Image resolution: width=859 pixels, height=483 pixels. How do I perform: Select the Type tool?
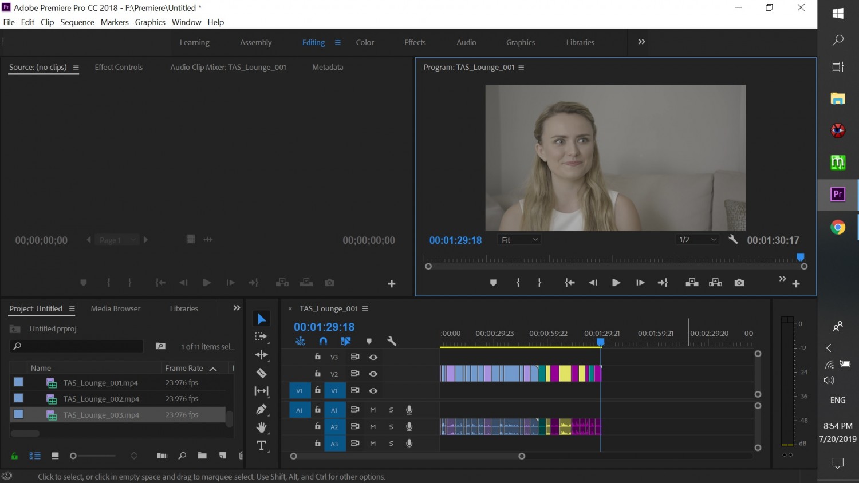tap(262, 446)
